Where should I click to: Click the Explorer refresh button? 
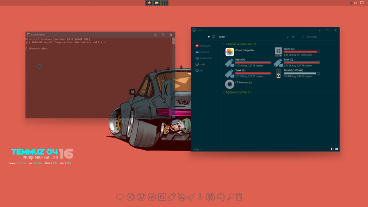coord(294,37)
